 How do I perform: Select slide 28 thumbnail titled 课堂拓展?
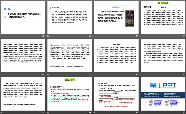(x=163, y=17)
